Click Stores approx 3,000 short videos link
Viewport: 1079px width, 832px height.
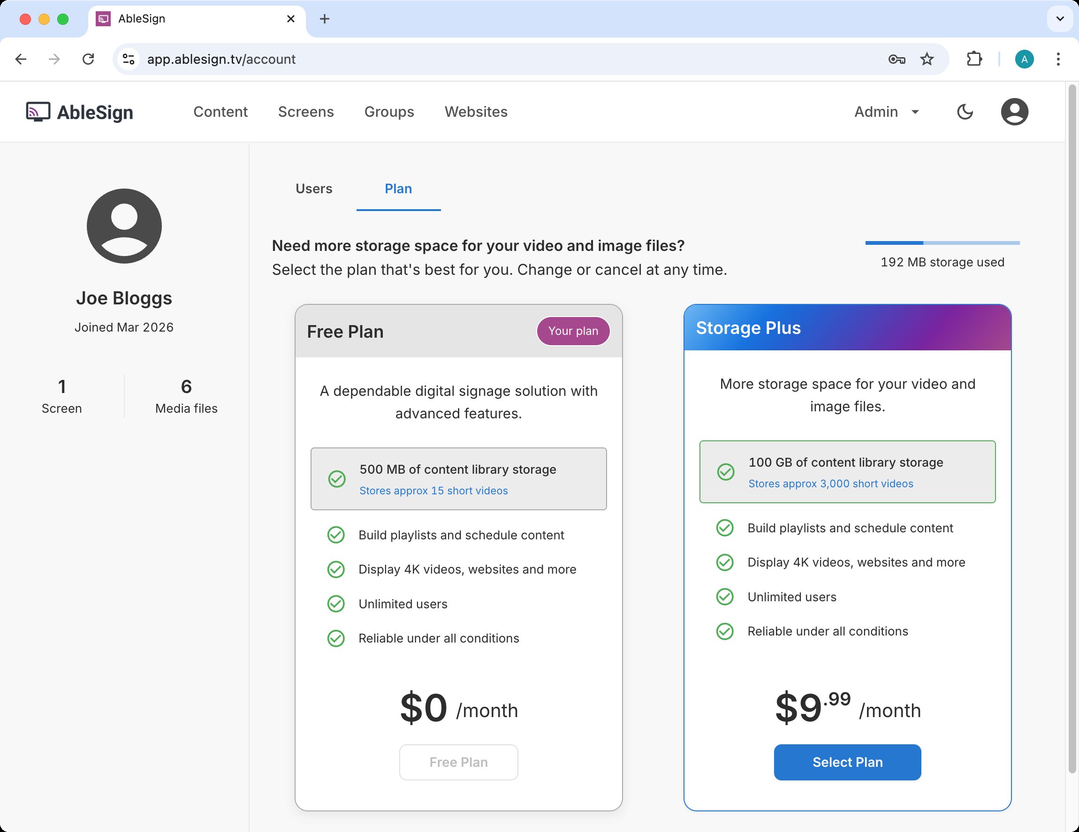tap(830, 484)
